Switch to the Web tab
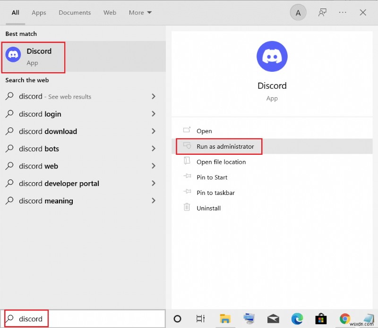 coord(110,13)
